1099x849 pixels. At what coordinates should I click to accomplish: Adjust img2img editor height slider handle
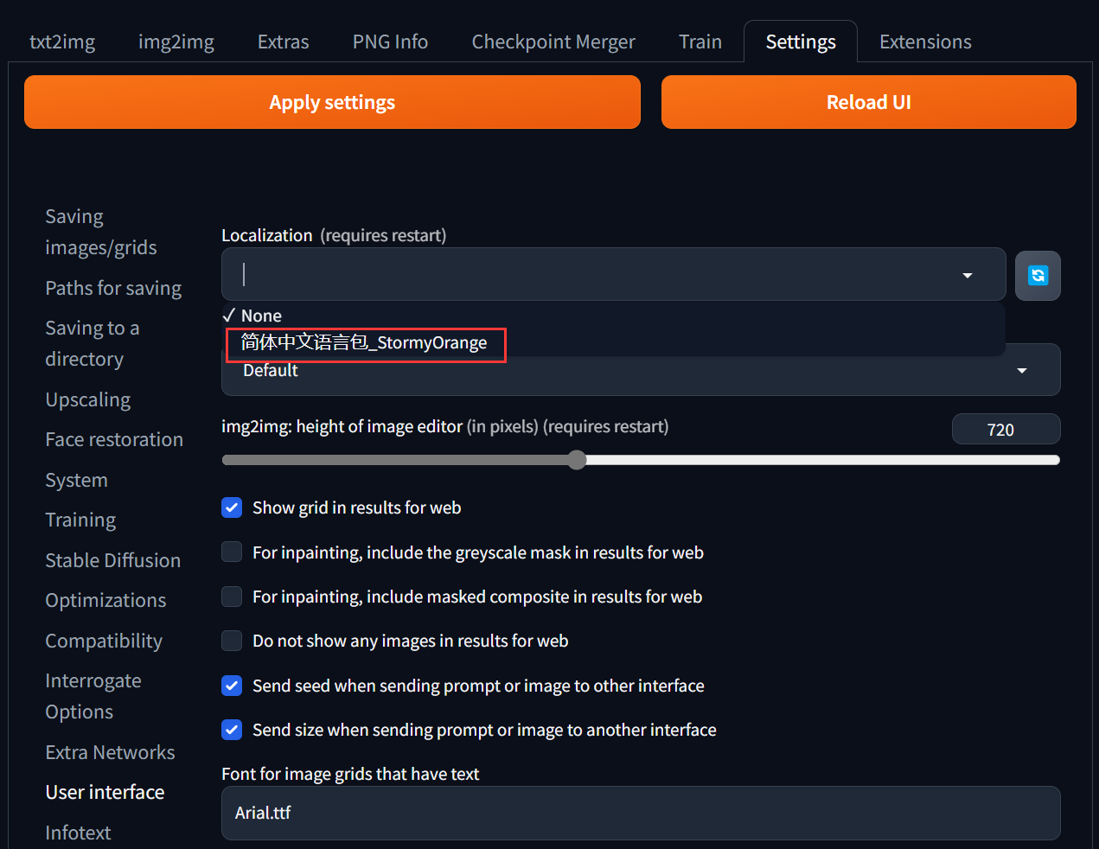click(x=577, y=460)
